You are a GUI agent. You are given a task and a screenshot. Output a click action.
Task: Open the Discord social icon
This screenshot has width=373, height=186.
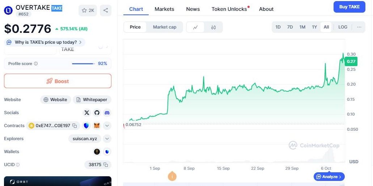(107, 113)
